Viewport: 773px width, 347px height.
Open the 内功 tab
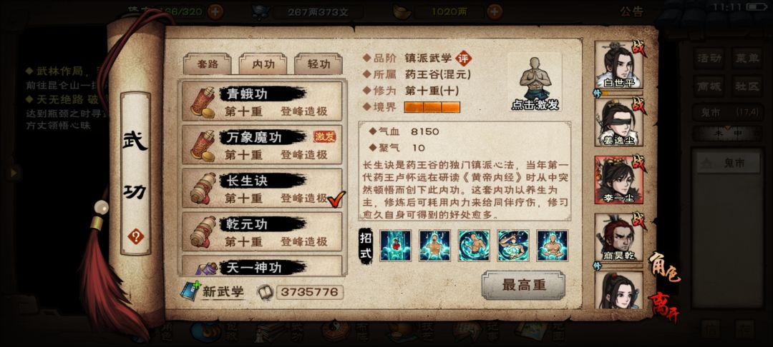click(x=263, y=64)
